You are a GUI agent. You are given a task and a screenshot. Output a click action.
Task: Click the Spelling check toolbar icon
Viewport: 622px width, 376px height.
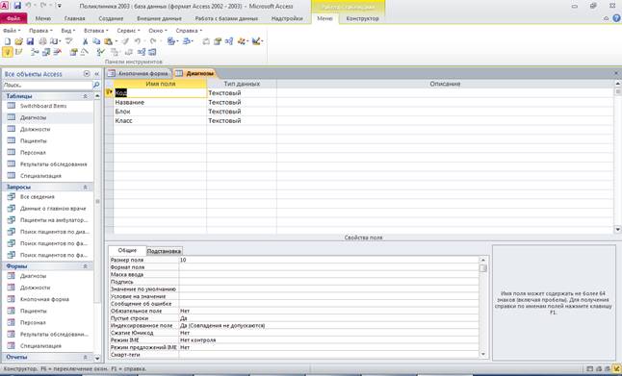point(68,41)
